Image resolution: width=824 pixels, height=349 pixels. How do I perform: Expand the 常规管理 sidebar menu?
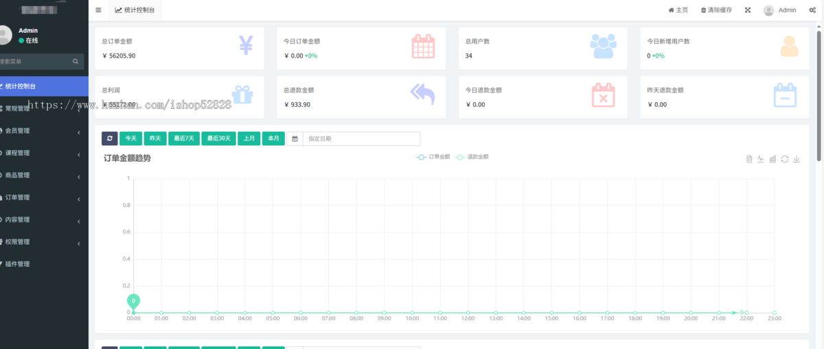pos(44,108)
